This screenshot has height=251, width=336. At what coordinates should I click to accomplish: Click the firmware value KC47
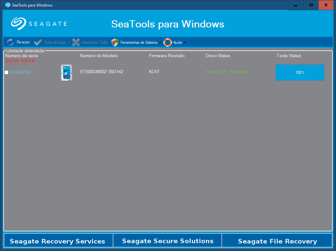[154, 72]
